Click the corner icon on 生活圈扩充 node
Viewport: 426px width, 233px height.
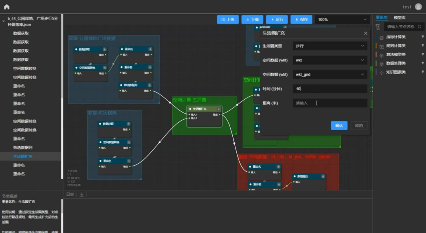coord(219,109)
